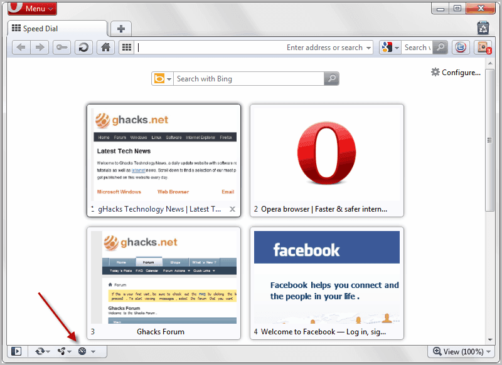Screen dimensions: 502x365
Task: Expand the Opera Turbo dropdown arrow
Action: click(93, 352)
